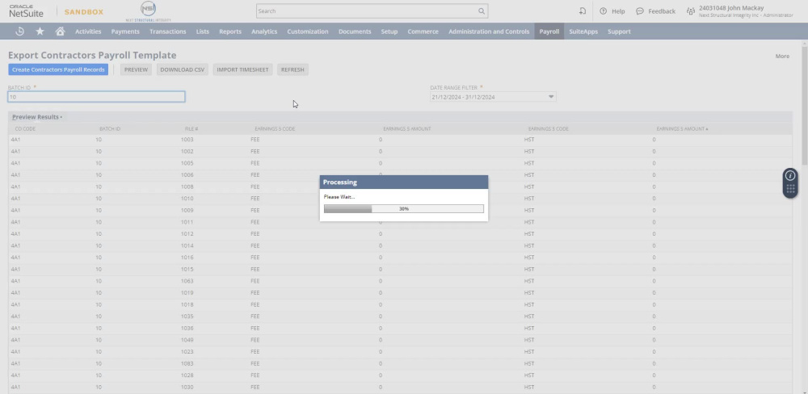
Task: Go to the Home house icon
Action: [60, 31]
